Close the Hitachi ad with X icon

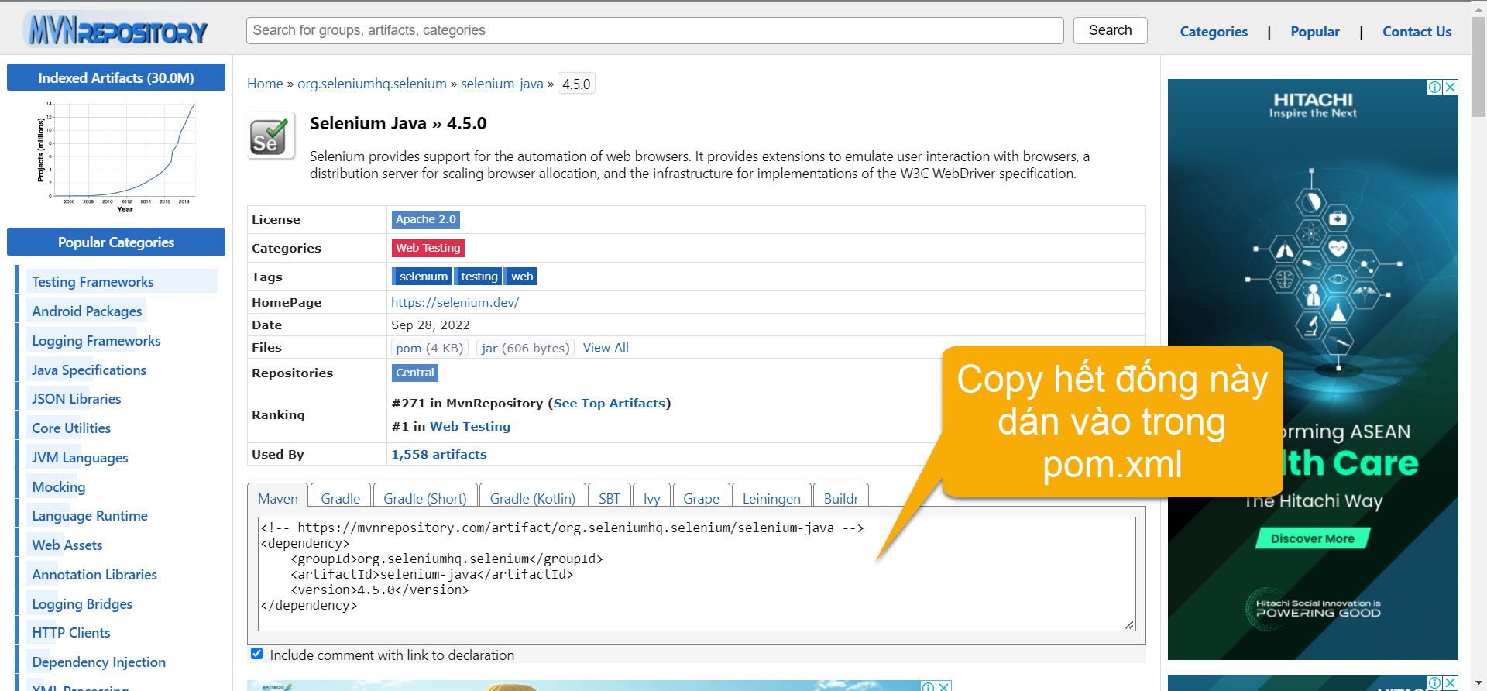click(1451, 87)
